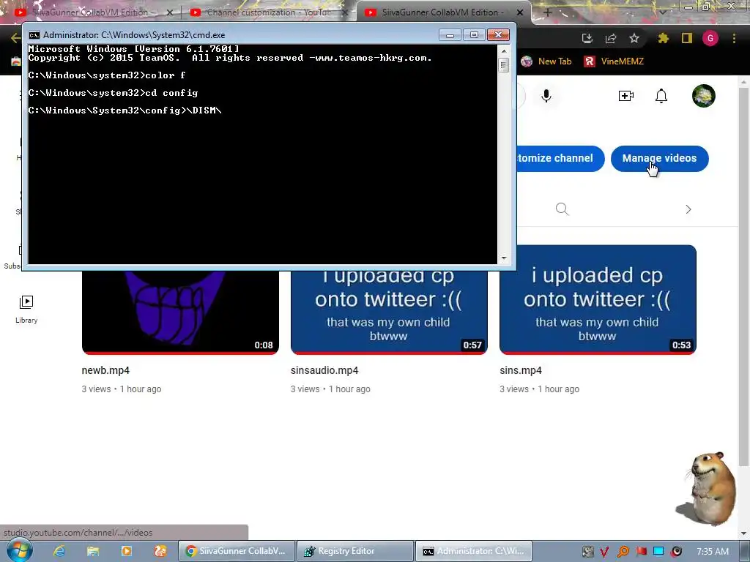Open the Chrome side panel icon

[x=687, y=38]
